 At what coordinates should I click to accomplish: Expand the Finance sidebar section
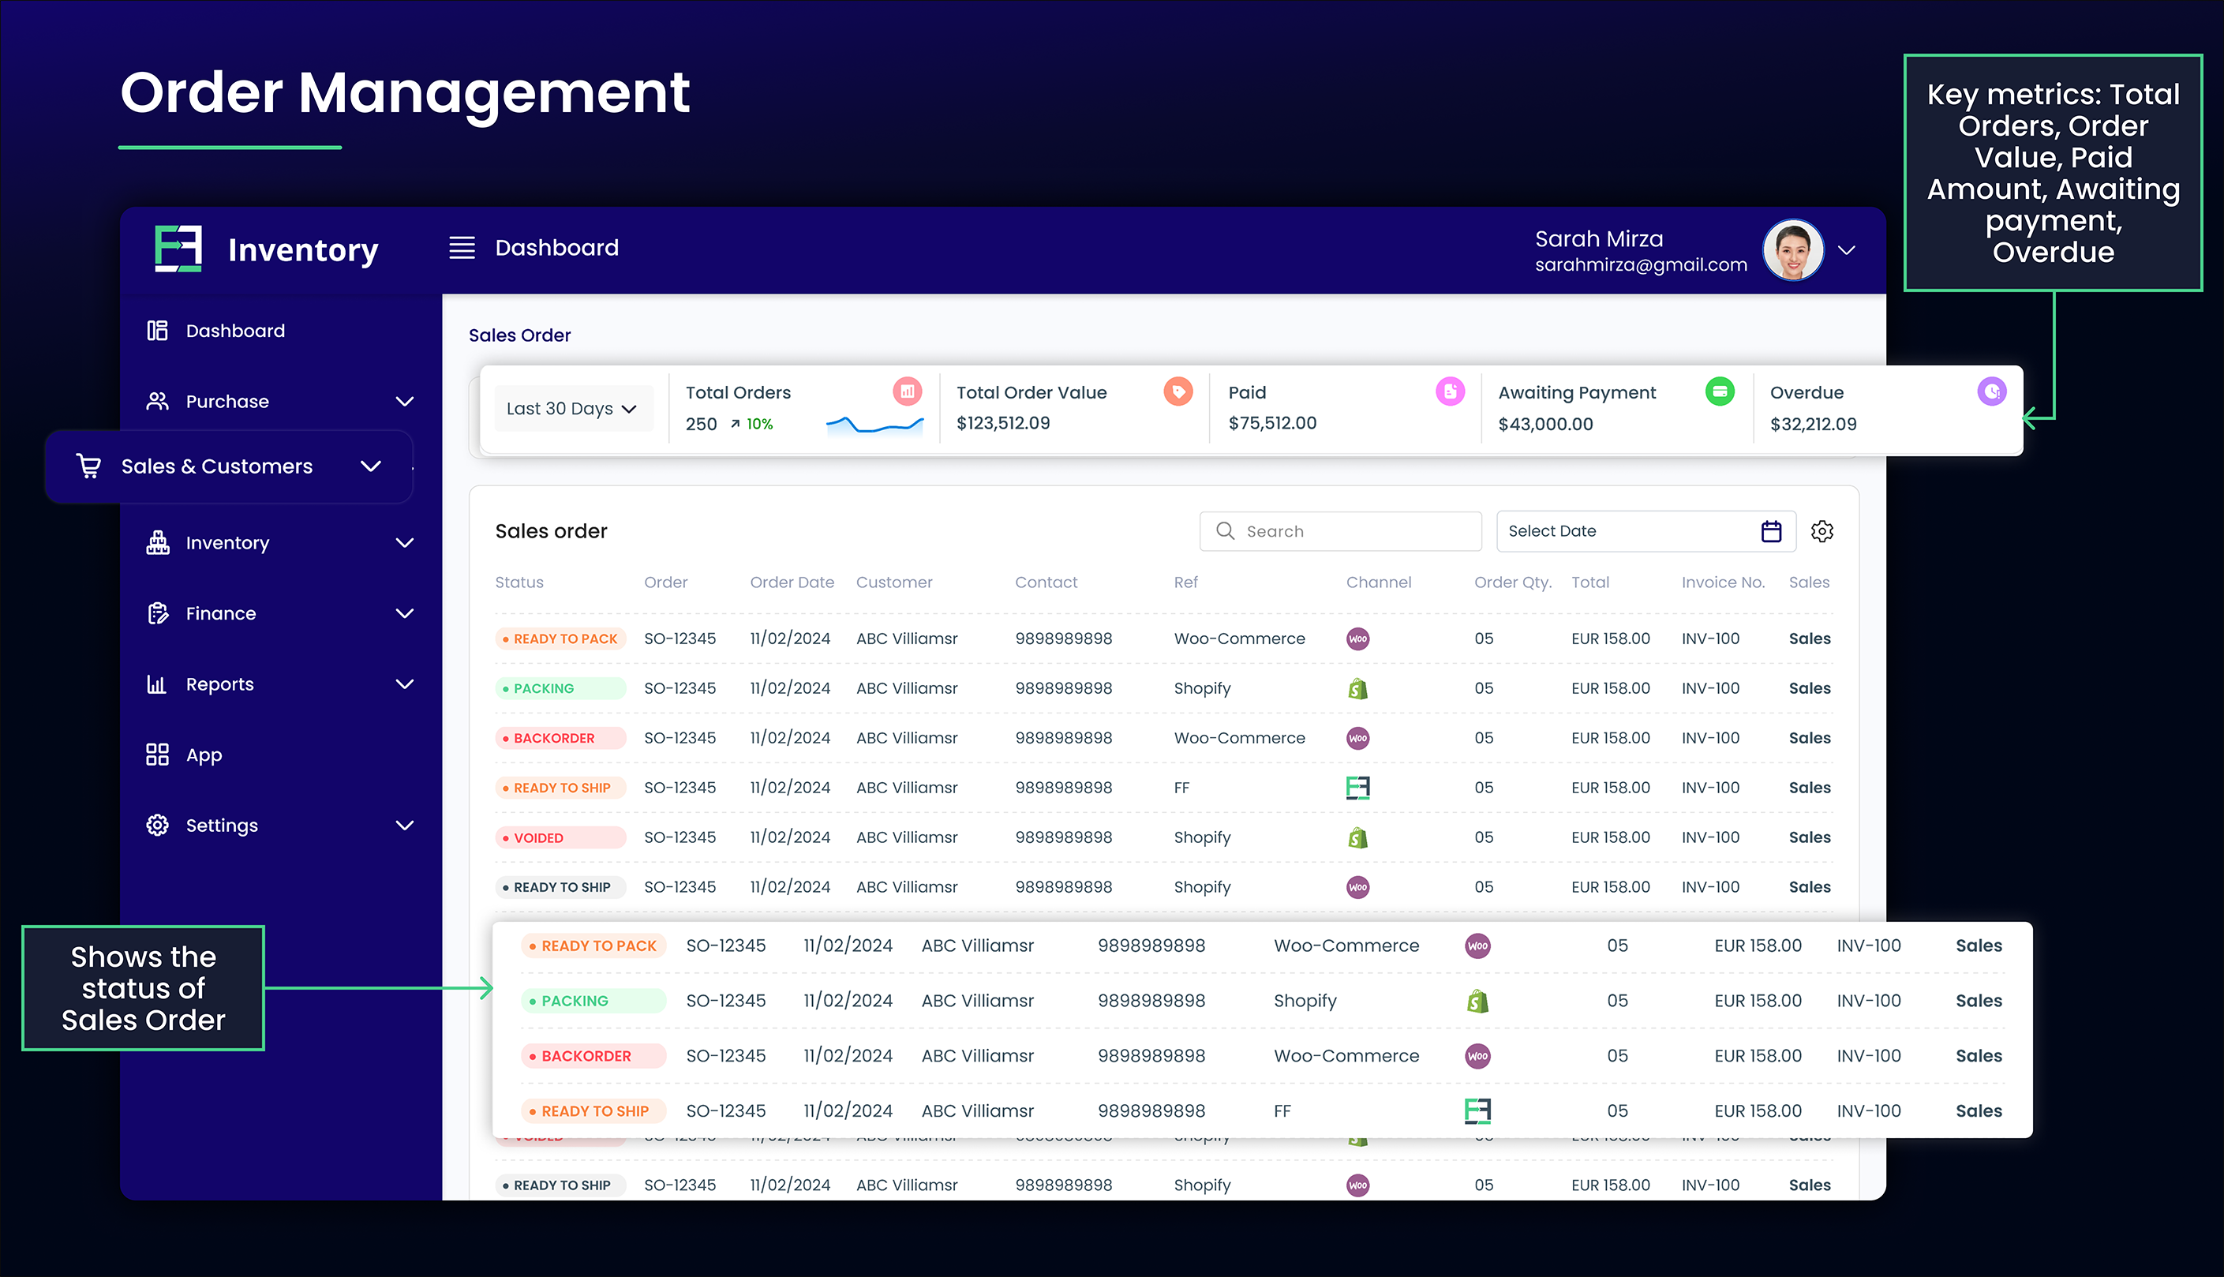click(404, 614)
